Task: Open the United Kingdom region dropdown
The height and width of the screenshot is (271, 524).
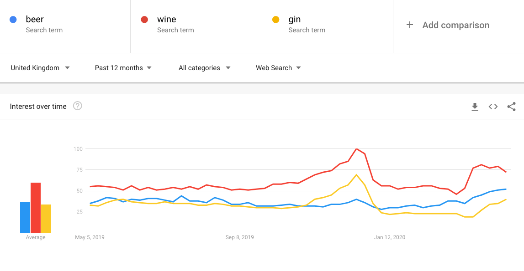Action: click(40, 68)
